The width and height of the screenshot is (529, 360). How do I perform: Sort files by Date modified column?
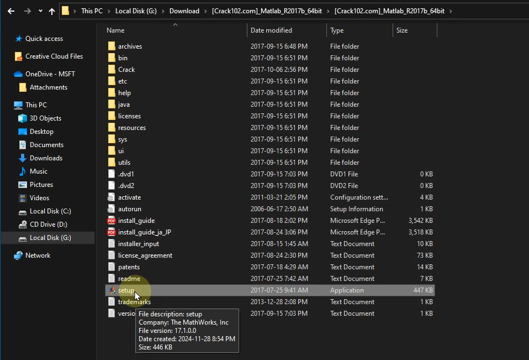[271, 30]
